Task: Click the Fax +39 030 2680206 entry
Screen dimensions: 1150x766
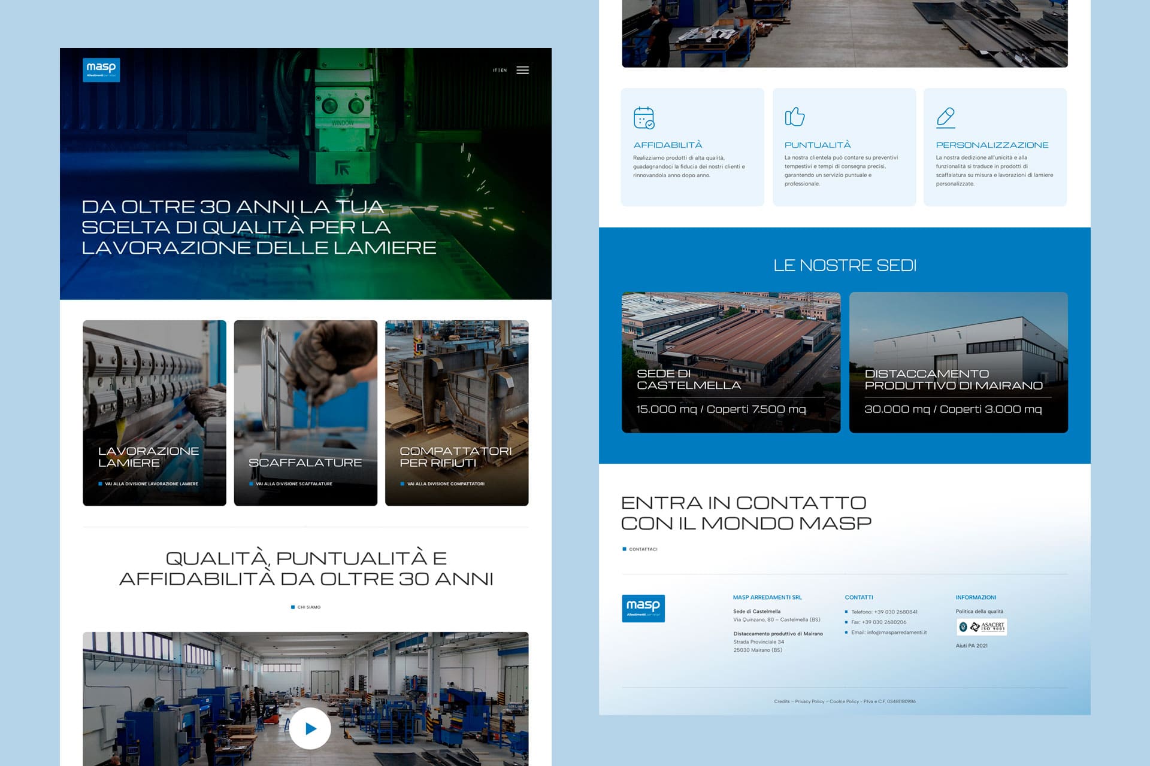Action: 876,622
